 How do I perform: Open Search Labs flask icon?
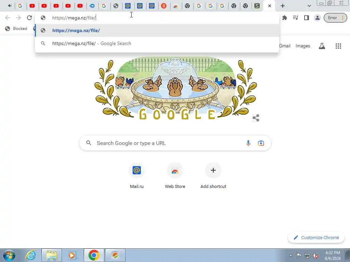(322, 46)
